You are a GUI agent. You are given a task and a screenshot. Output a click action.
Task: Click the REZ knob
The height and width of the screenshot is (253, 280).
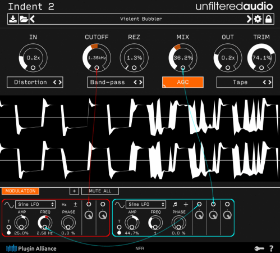(134, 58)
